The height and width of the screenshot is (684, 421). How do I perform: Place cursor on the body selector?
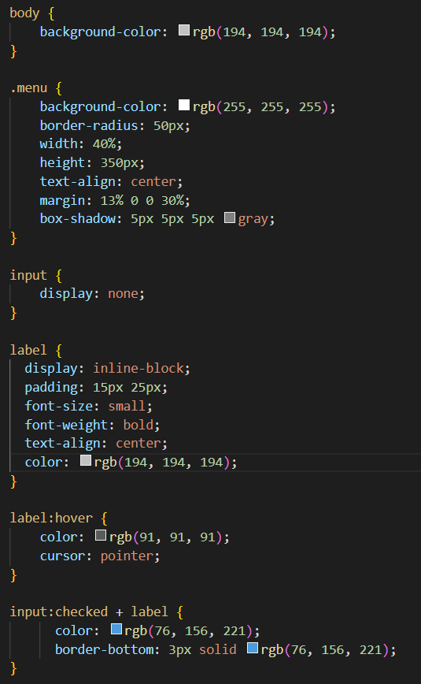[x=24, y=13]
